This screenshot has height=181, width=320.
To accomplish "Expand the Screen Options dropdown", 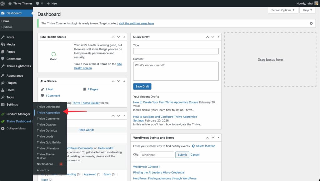I will point(283,10).
